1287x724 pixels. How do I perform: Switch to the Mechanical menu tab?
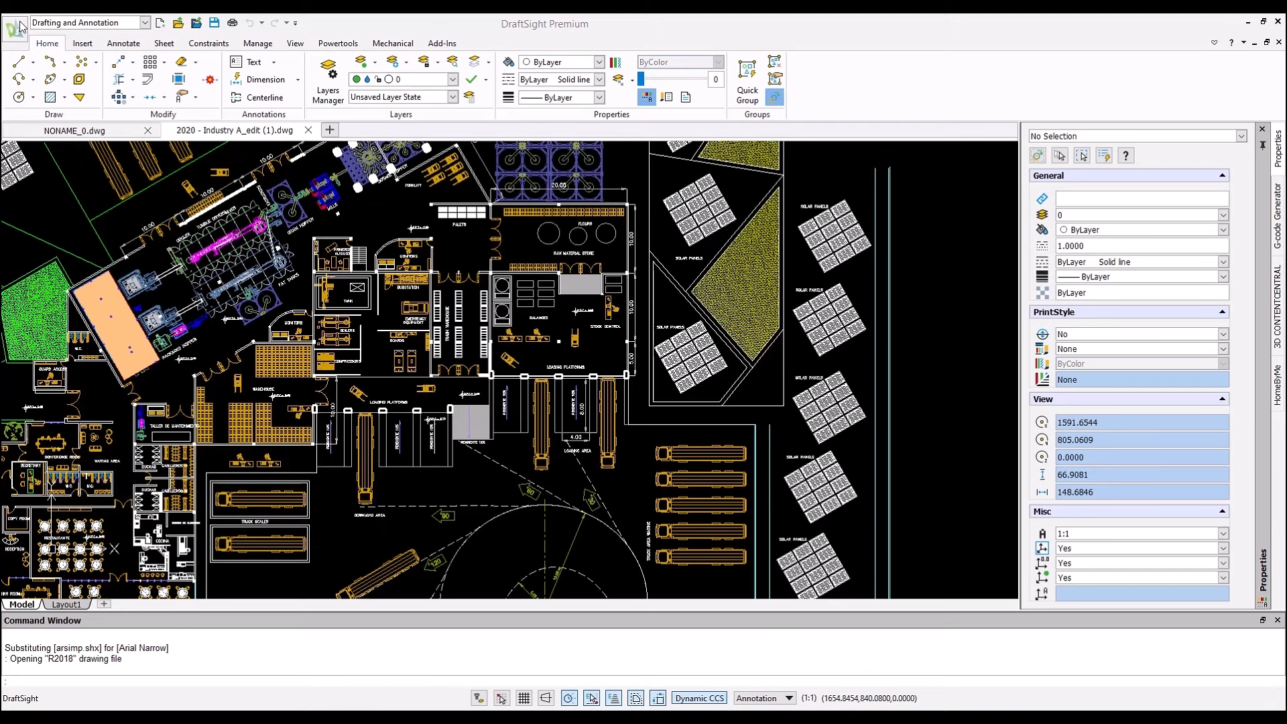tap(392, 42)
